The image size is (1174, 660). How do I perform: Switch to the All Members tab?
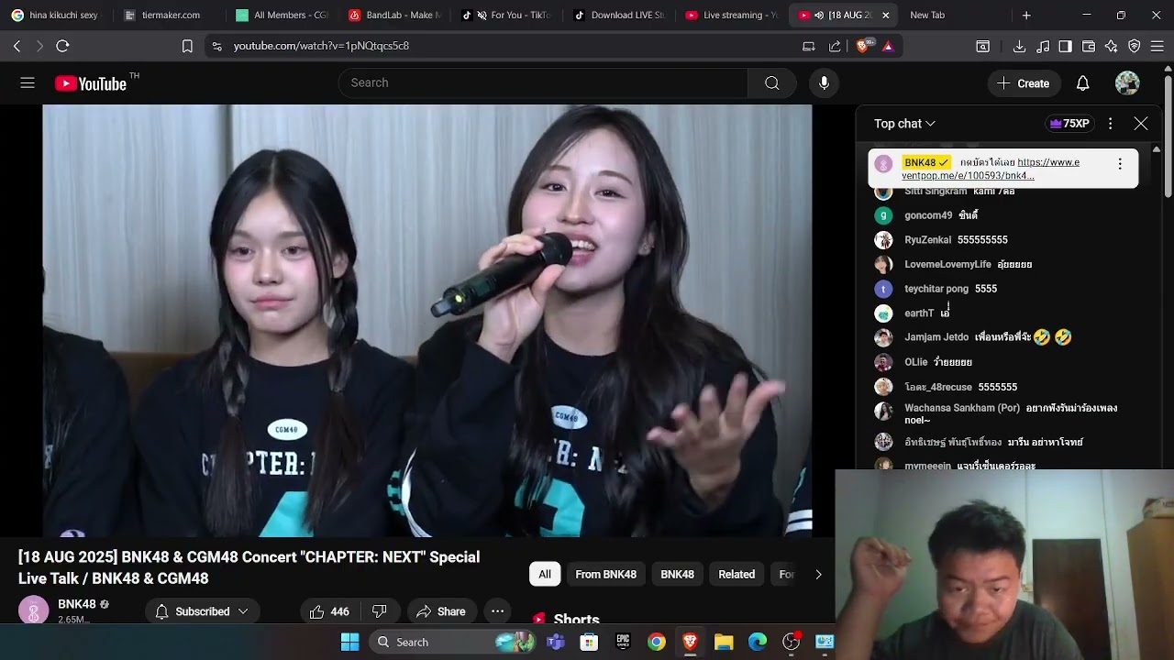(x=280, y=15)
